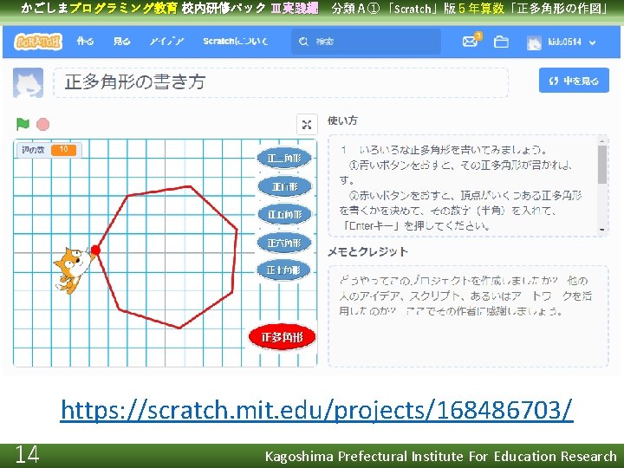Click the 正十角形 blue button on stage
Screen dimensions: 624x468
tap(283, 270)
